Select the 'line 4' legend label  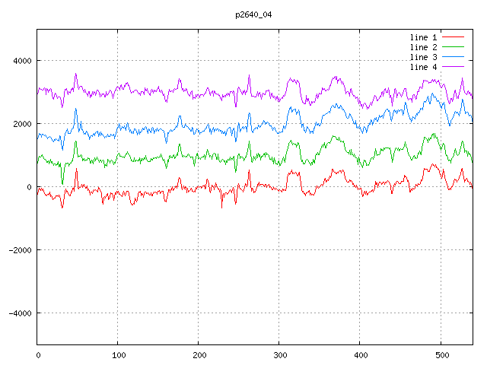click(x=423, y=67)
